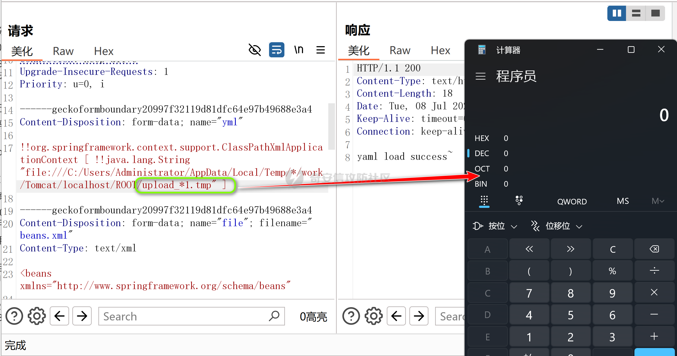
Task: Click the HTTP/1.1 200 status line
Action: tap(389, 68)
